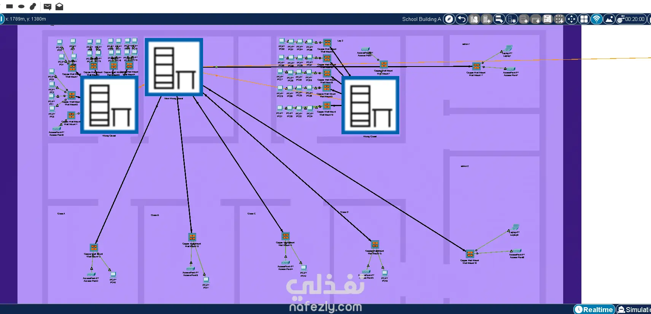This screenshot has width=651, height=314.
Task: Switch to Simulation mode
Action: tap(634, 309)
